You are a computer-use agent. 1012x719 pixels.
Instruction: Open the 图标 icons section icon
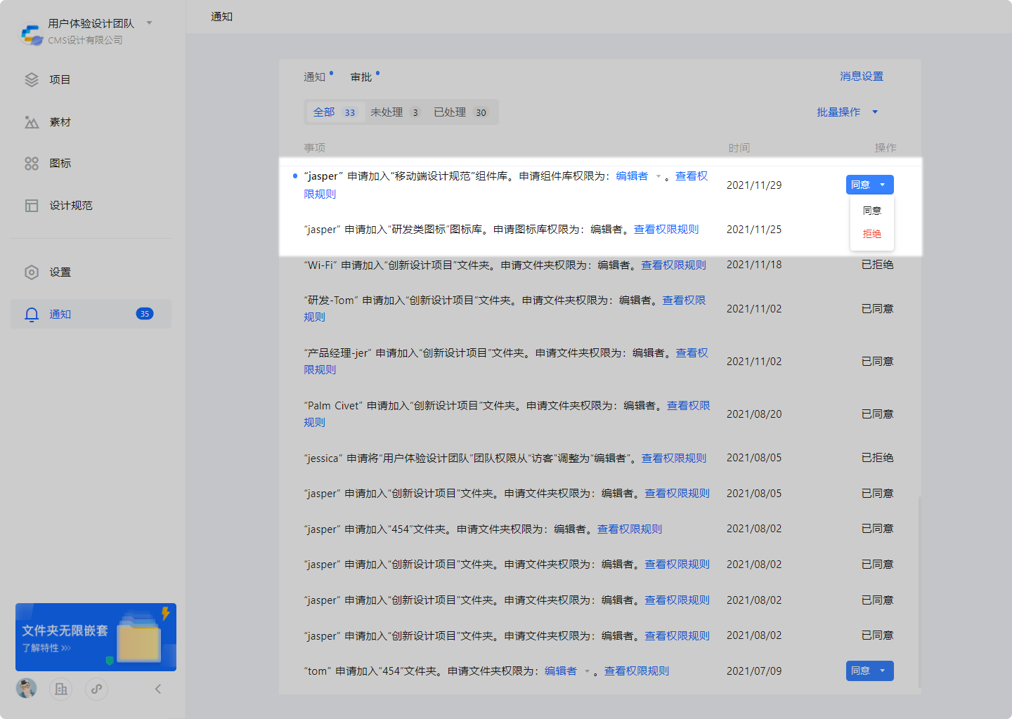pyautogui.click(x=32, y=164)
